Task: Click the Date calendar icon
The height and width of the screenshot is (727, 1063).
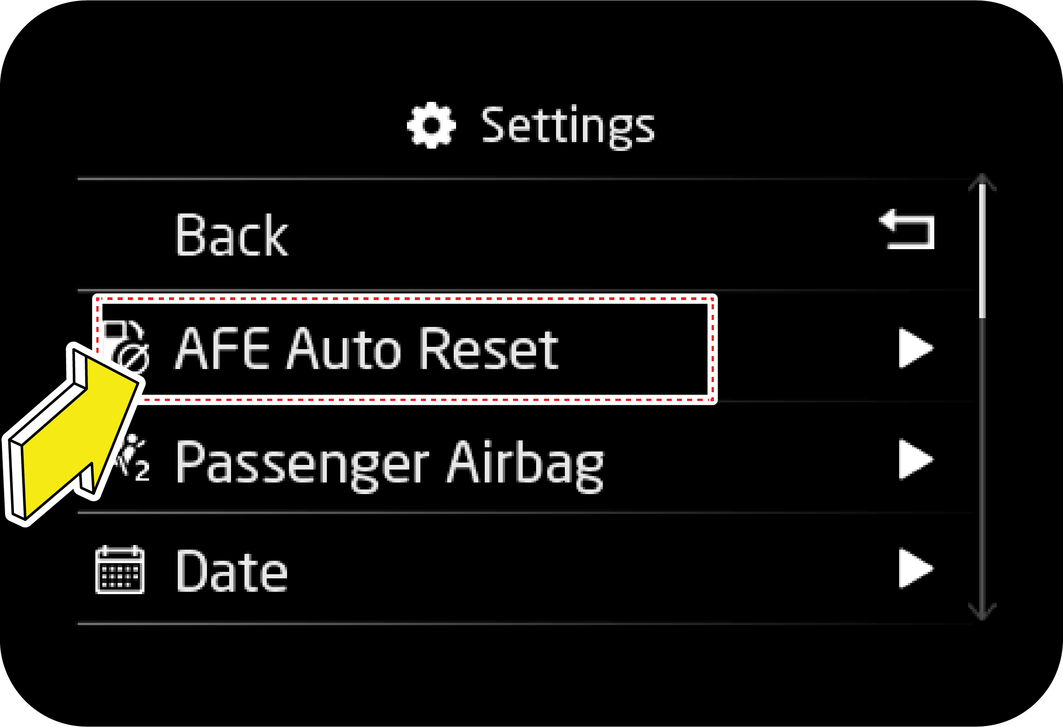Action: tap(120, 570)
